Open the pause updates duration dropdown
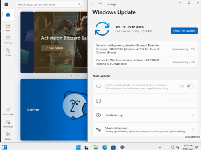The image size is (201, 150). [182, 101]
